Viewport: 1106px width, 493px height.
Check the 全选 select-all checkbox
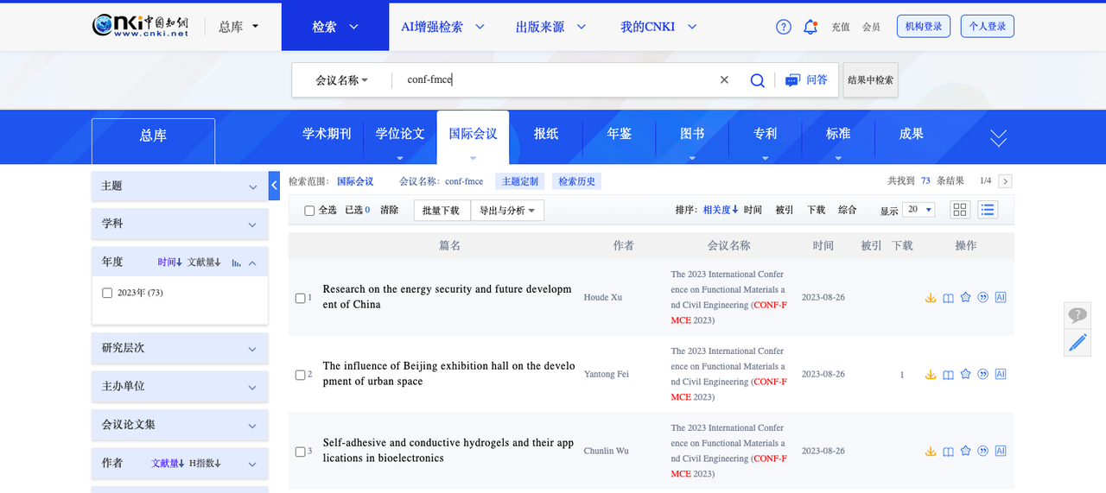(x=309, y=211)
